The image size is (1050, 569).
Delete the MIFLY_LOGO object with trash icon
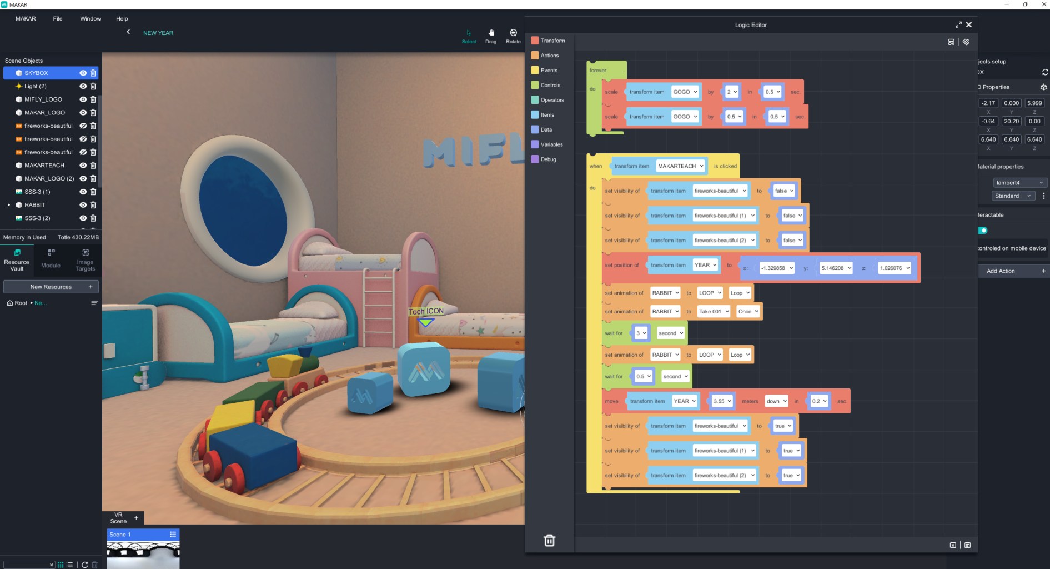(x=93, y=99)
